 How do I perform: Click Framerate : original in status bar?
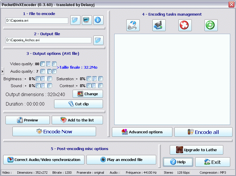point(90,173)
